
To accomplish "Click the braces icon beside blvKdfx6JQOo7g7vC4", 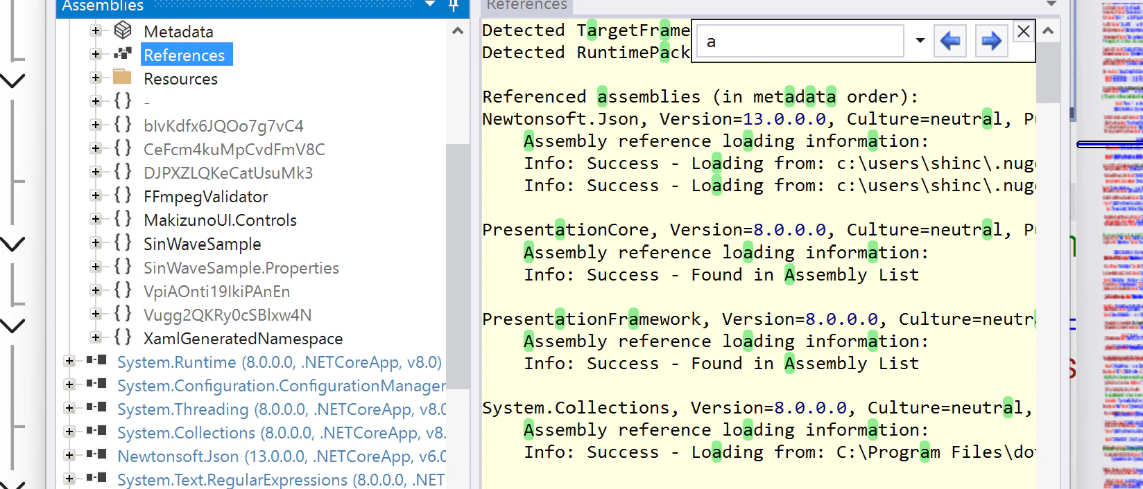I will coord(123,125).
